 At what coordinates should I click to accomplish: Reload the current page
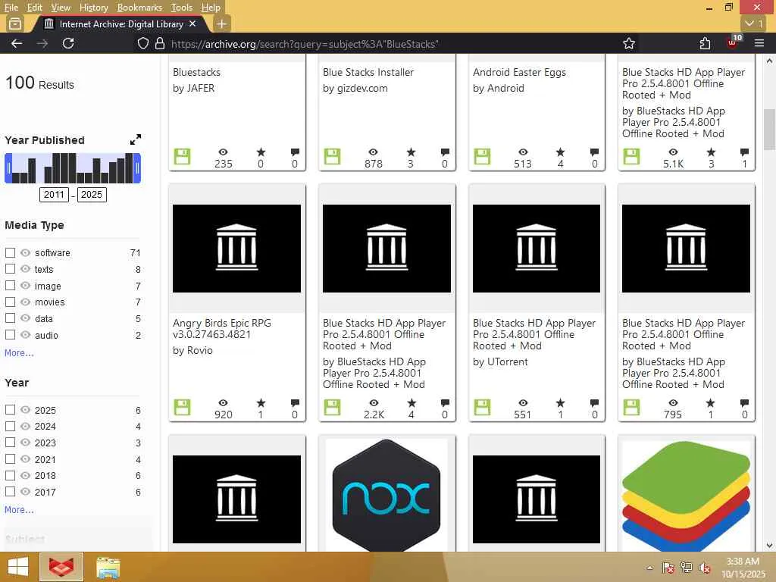[68, 43]
